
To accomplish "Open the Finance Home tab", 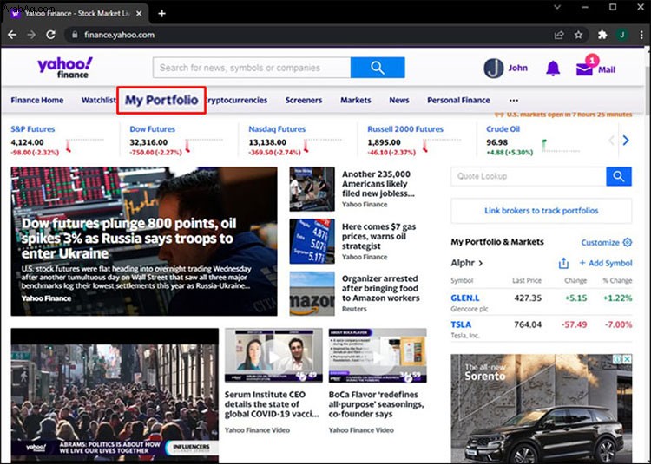I will [37, 100].
